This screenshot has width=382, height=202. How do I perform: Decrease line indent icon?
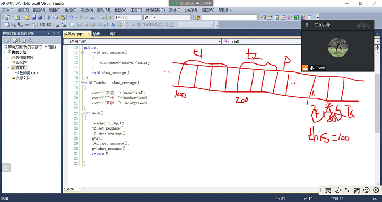pyautogui.click(x=42, y=25)
